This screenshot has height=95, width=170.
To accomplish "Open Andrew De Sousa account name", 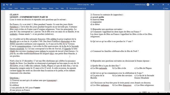I will [140, 5].
